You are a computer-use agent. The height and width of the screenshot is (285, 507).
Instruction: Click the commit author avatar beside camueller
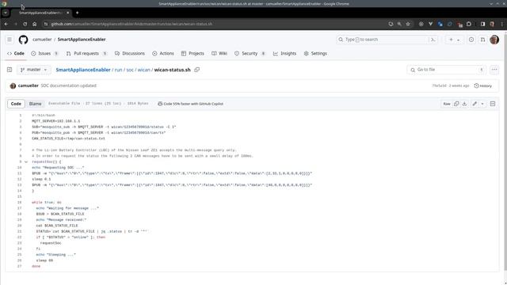point(13,85)
